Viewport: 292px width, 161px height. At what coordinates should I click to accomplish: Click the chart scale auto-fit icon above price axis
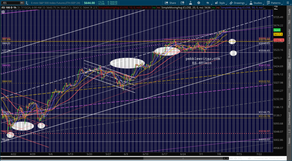point(276,8)
